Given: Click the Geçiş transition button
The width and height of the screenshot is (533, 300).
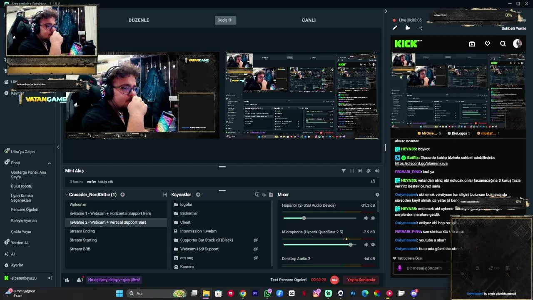Looking at the screenshot, I should pyautogui.click(x=225, y=20).
